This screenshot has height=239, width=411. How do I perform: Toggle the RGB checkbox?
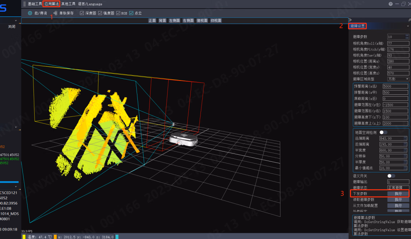pos(118,13)
